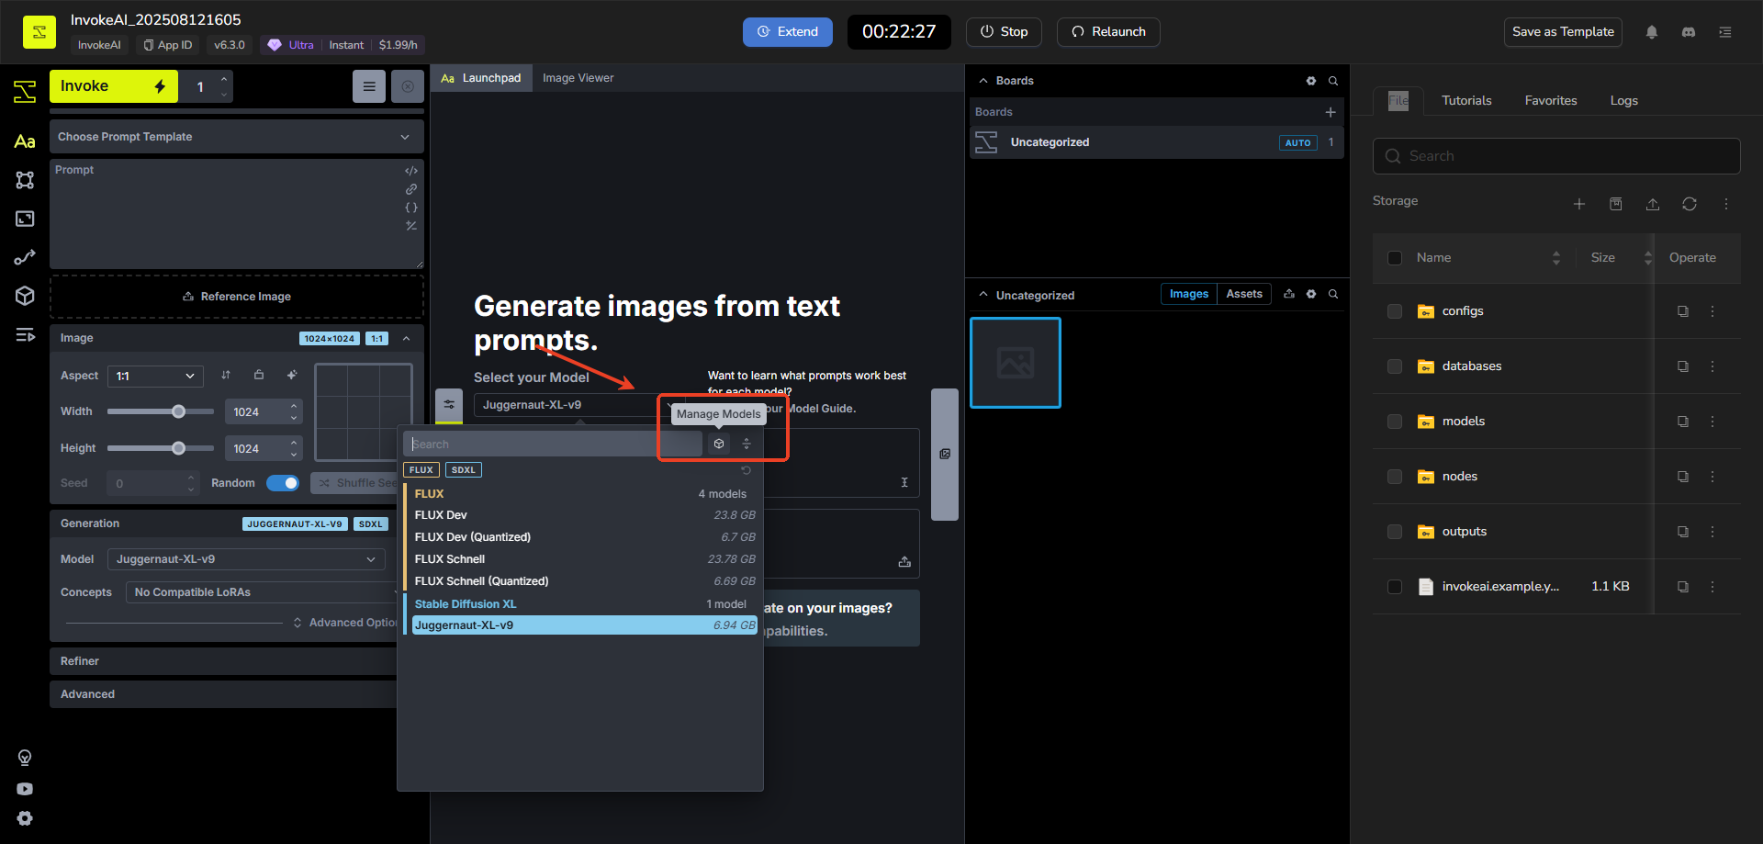Open the Generate (Aa) tab in sidebar
The width and height of the screenshot is (1763, 844).
[25, 141]
